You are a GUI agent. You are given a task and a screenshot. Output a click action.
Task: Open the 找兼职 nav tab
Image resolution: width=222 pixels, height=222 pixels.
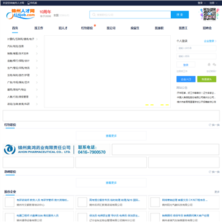[159, 28]
